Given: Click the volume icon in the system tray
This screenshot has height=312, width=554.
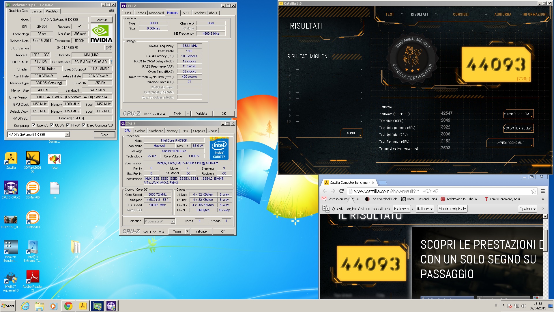Looking at the screenshot, I should click(524, 306).
